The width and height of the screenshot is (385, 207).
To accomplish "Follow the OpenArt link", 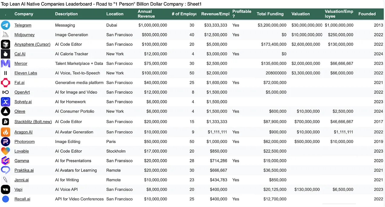I will 22,92.
